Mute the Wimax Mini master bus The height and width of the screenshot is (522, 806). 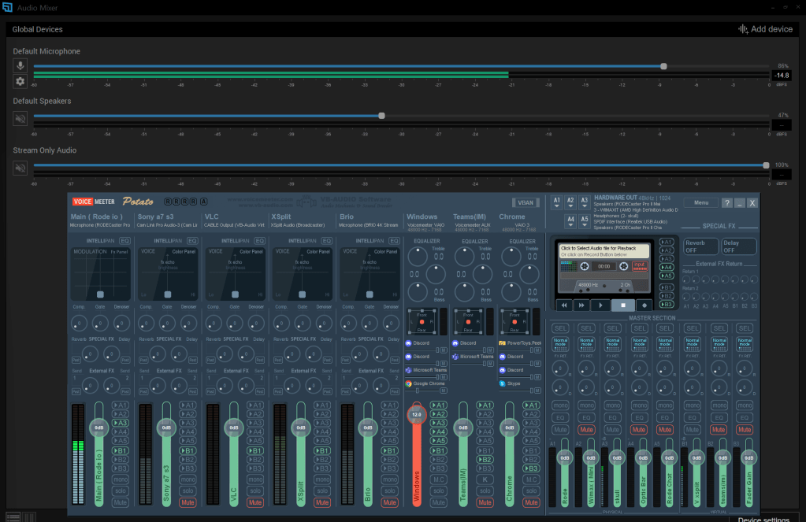point(586,430)
